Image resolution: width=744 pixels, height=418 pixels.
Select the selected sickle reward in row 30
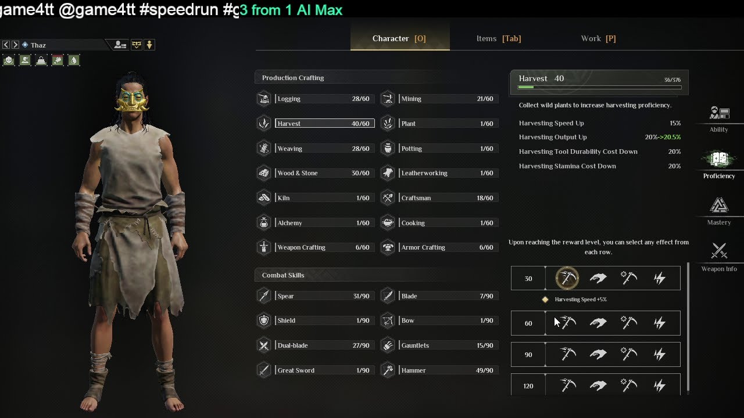tap(567, 278)
